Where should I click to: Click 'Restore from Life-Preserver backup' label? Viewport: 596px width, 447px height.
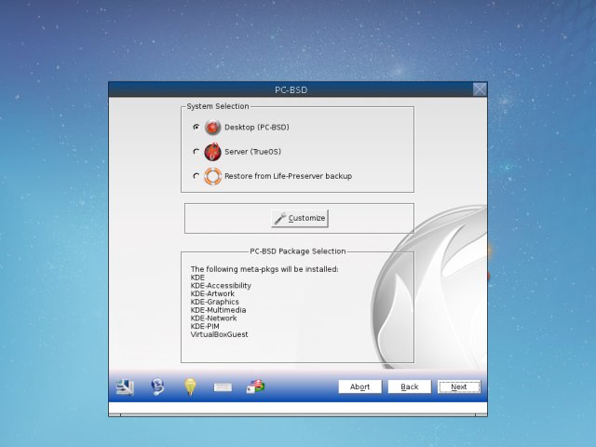click(288, 176)
